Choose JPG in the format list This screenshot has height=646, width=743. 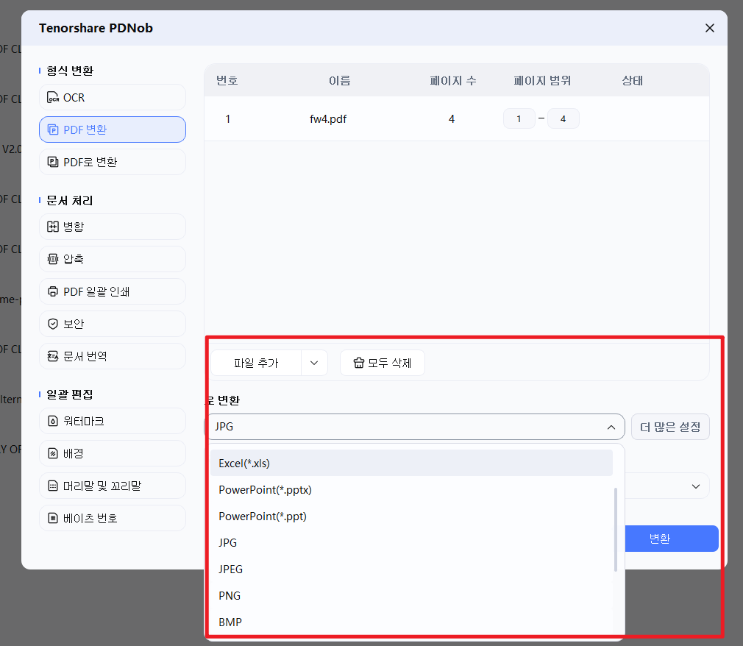[411, 543]
